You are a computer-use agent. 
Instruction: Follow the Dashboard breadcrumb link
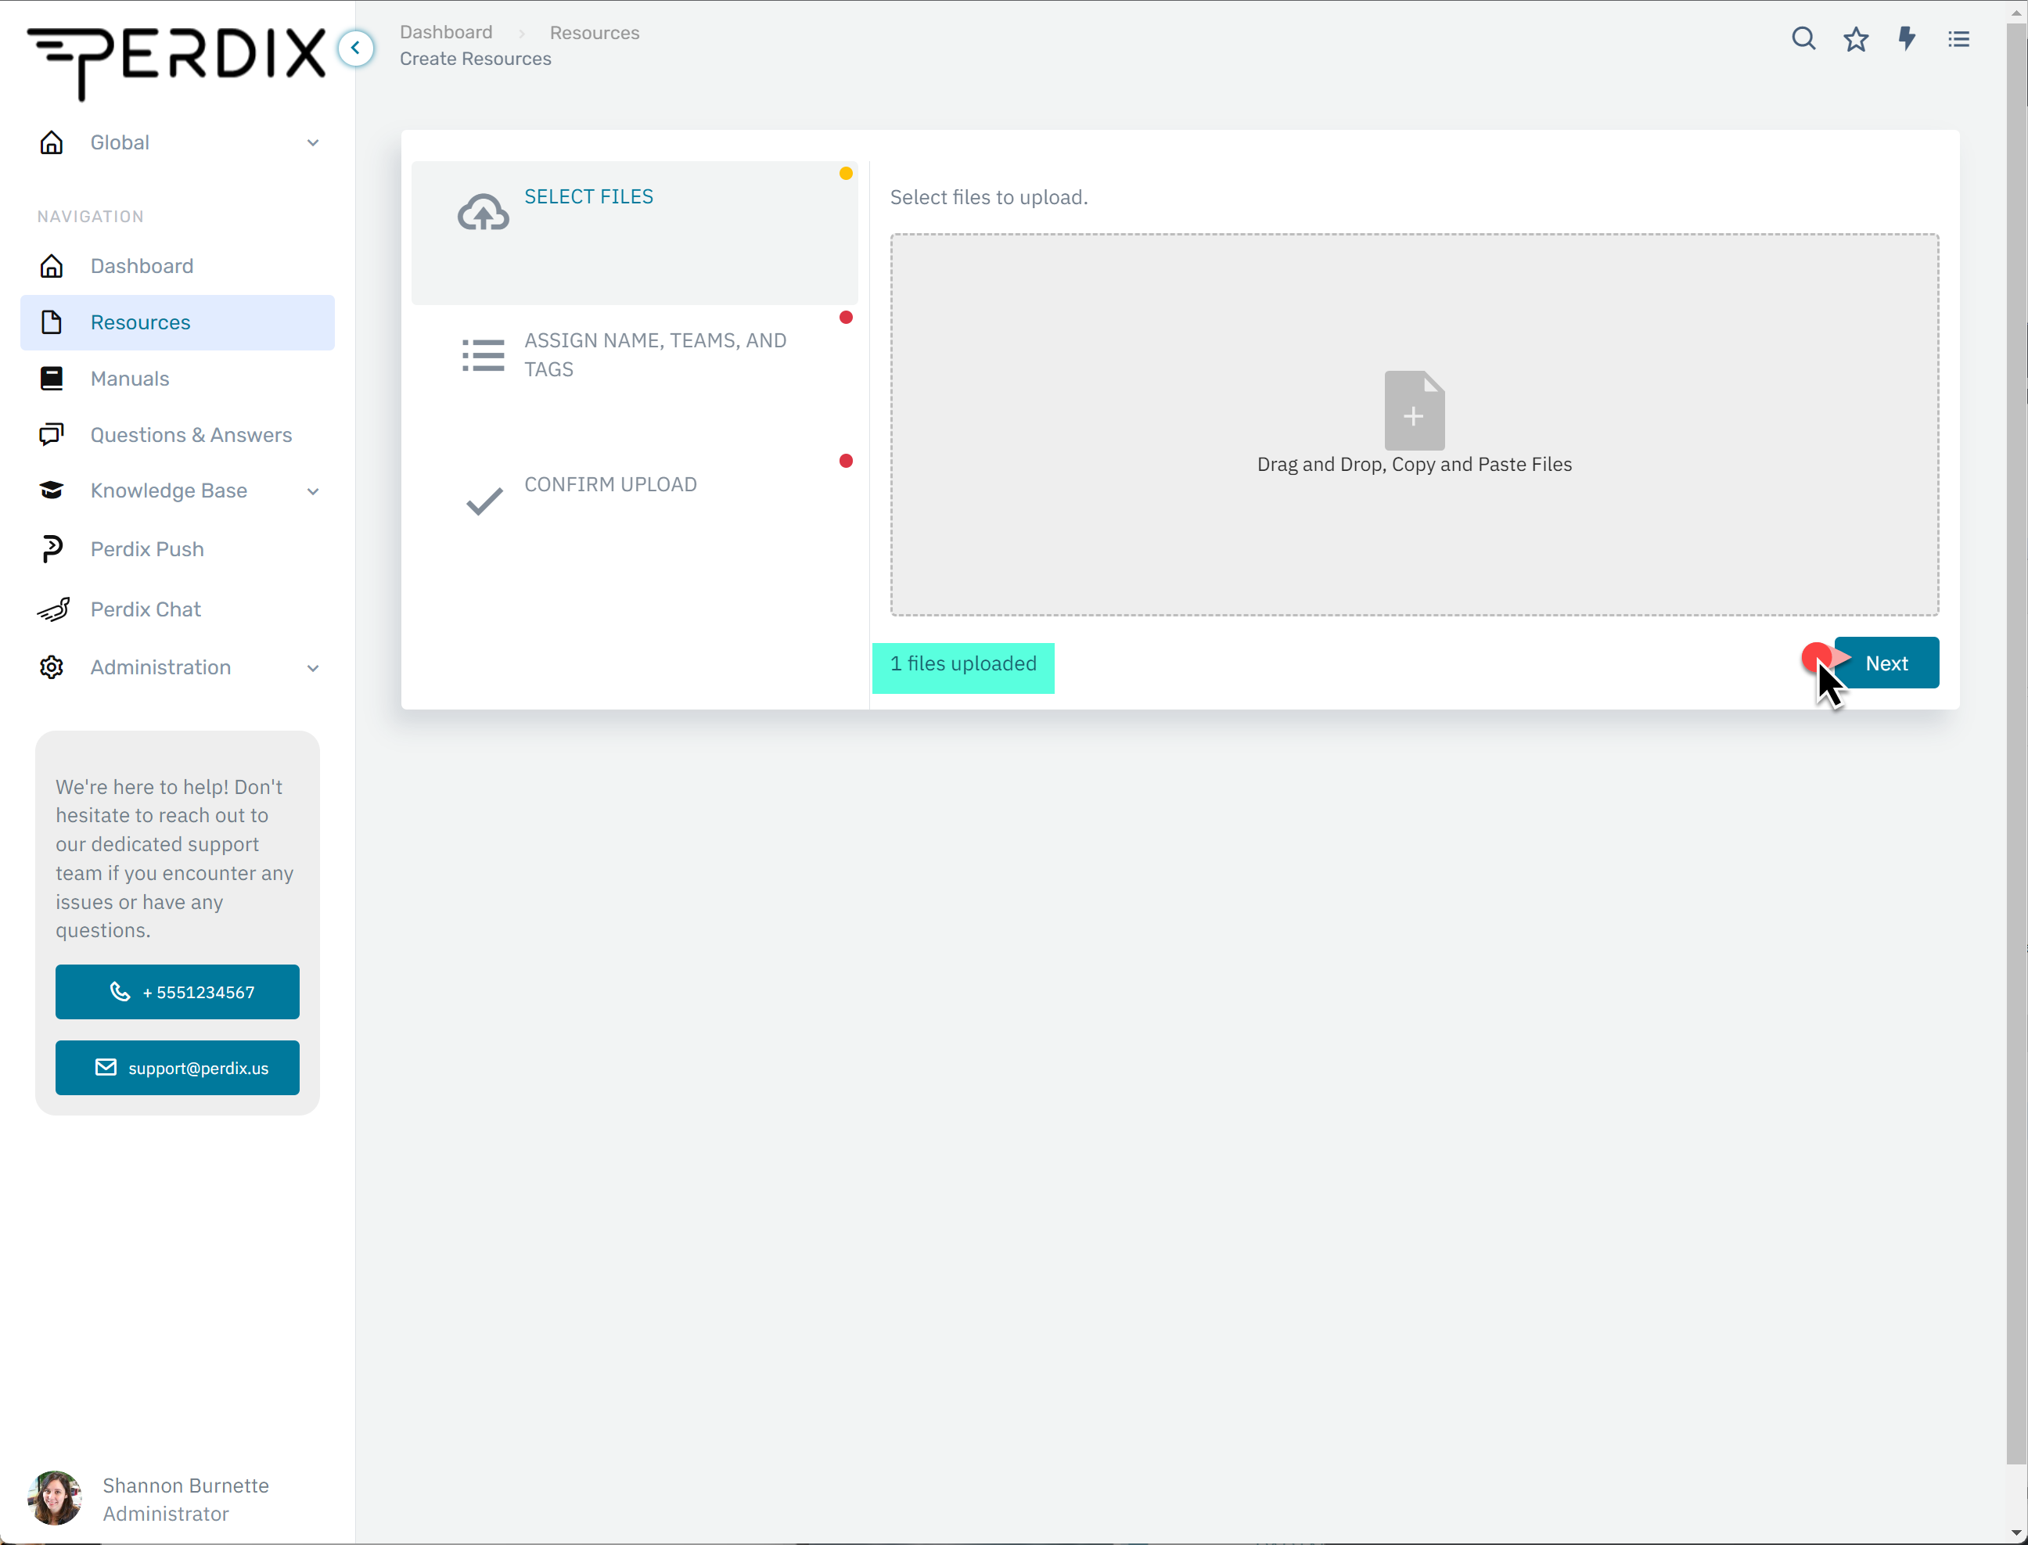[446, 32]
